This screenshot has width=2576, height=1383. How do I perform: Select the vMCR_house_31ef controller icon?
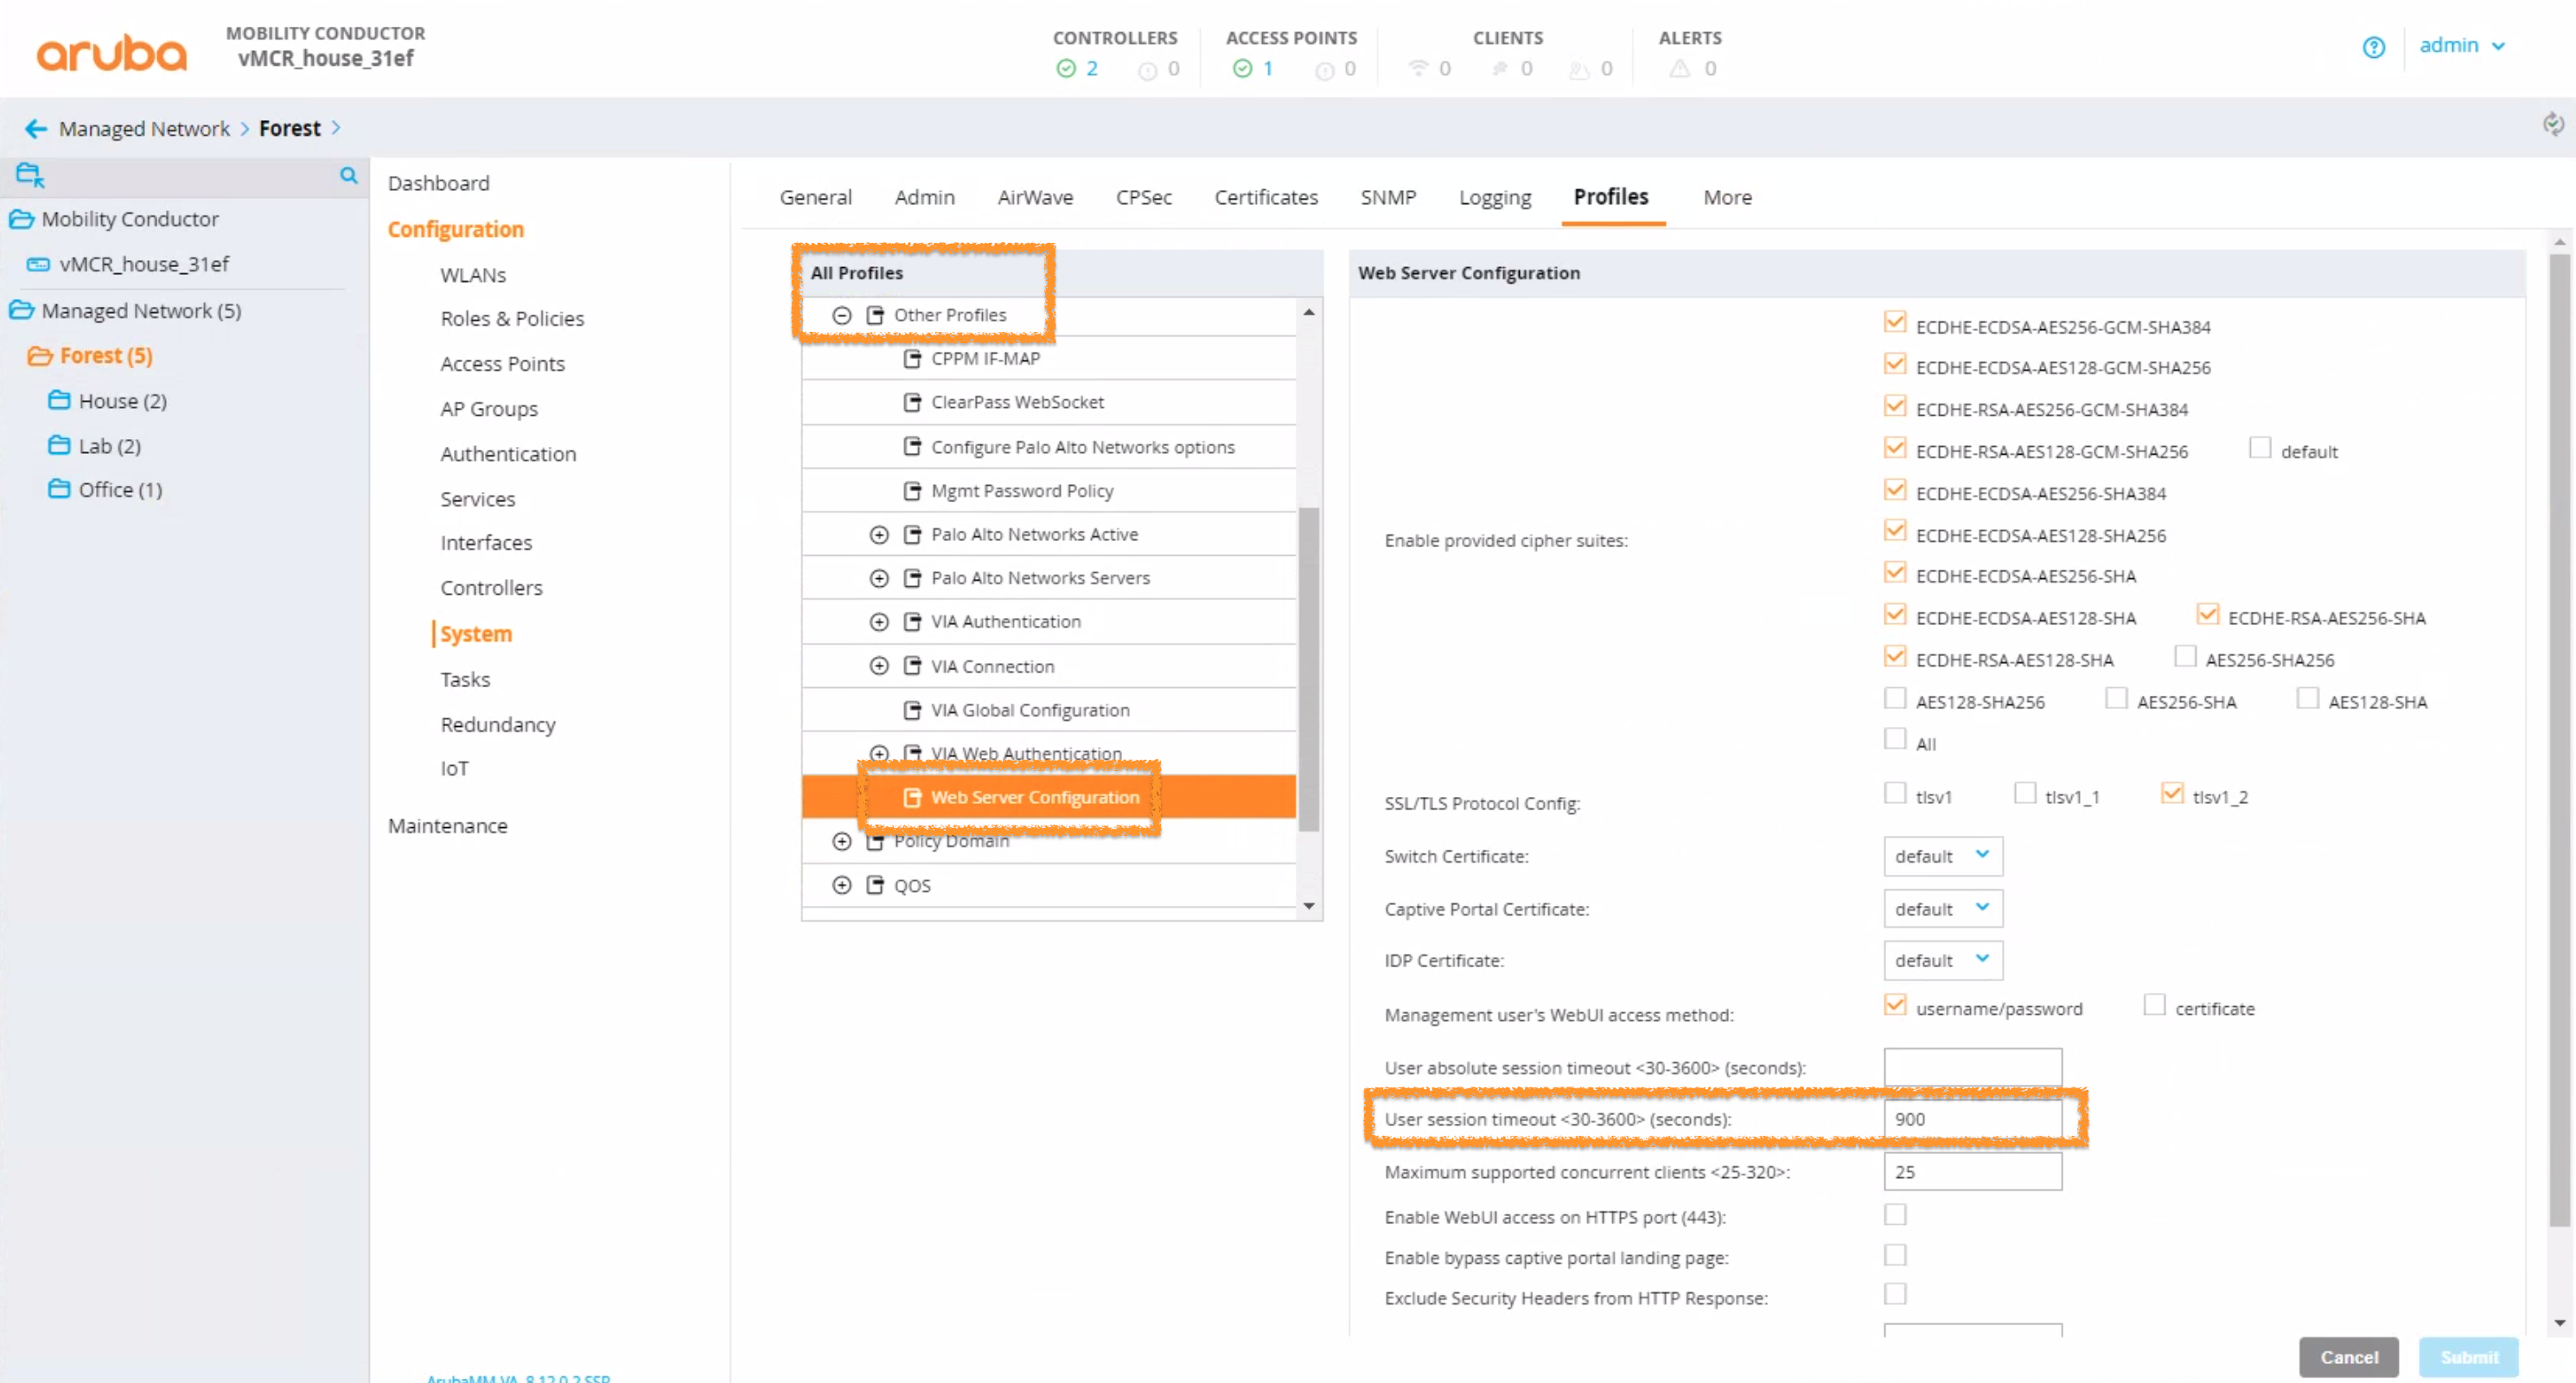click(37, 264)
